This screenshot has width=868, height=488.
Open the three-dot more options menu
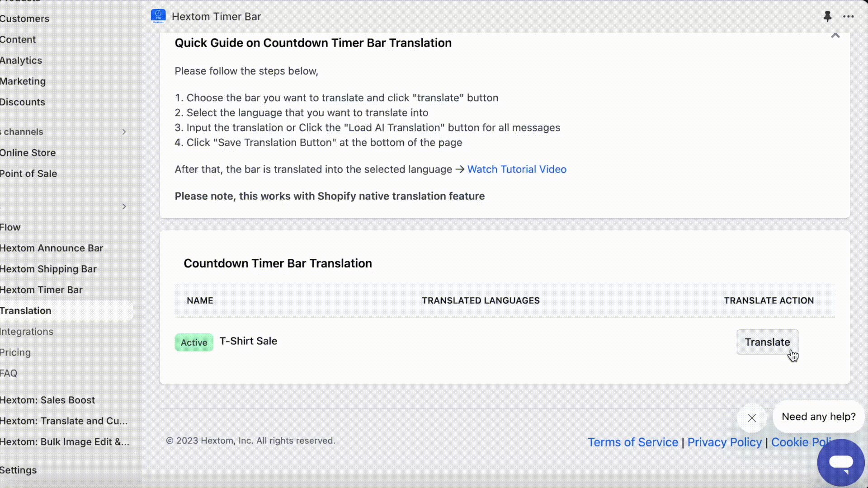coord(849,17)
